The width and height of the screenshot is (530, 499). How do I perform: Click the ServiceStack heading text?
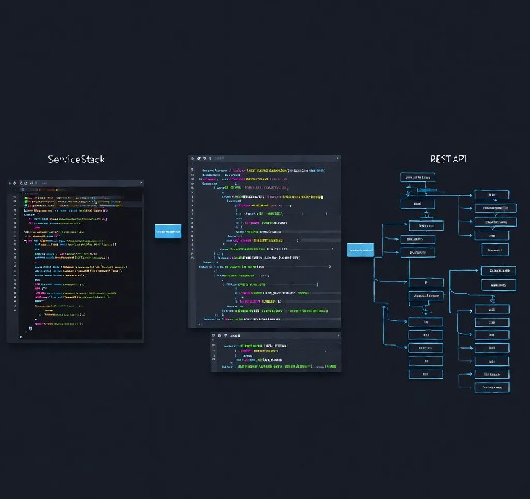[x=76, y=159]
